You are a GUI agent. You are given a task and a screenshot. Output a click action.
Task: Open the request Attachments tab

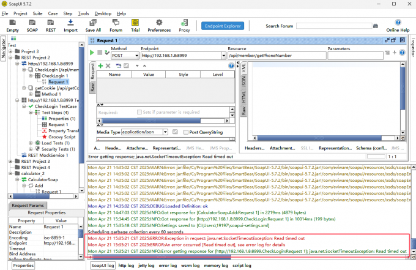coord(137,148)
